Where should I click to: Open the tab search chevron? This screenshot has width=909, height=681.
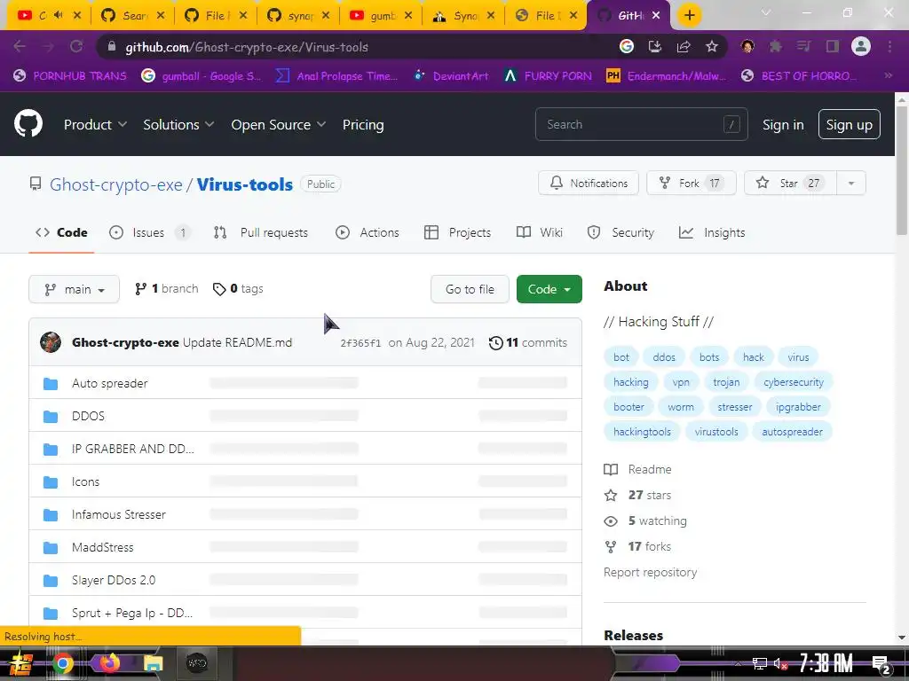(x=766, y=12)
